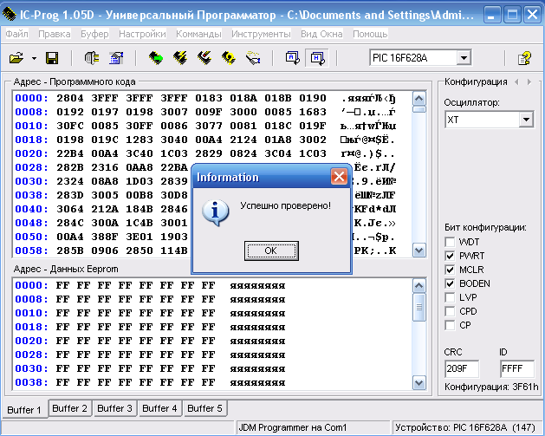Switch to the Buffer 3 tab
The width and height of the screenshot is (545, 436).
(114, 408)
